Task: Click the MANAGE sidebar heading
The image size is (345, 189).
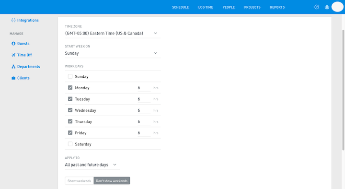Action: 16,34
